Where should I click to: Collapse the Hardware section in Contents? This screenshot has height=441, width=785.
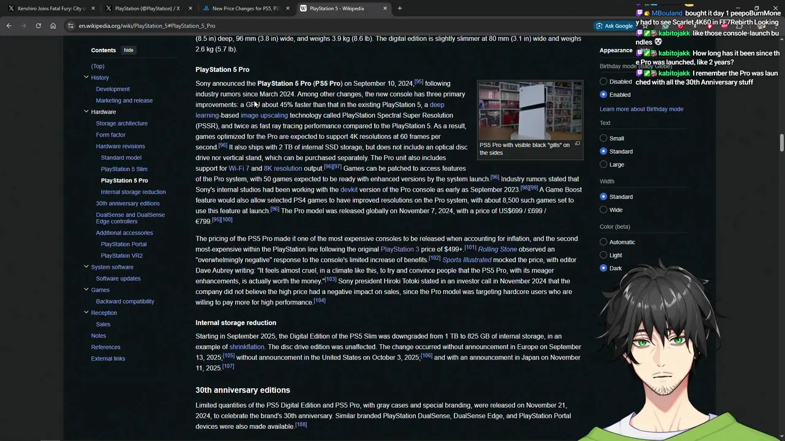tap(86, 111)
